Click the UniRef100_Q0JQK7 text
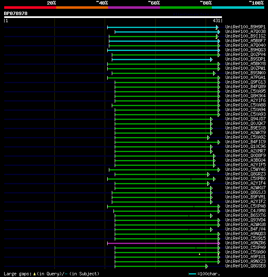Viewport: 268px width, 277px height. click(245, 123)
